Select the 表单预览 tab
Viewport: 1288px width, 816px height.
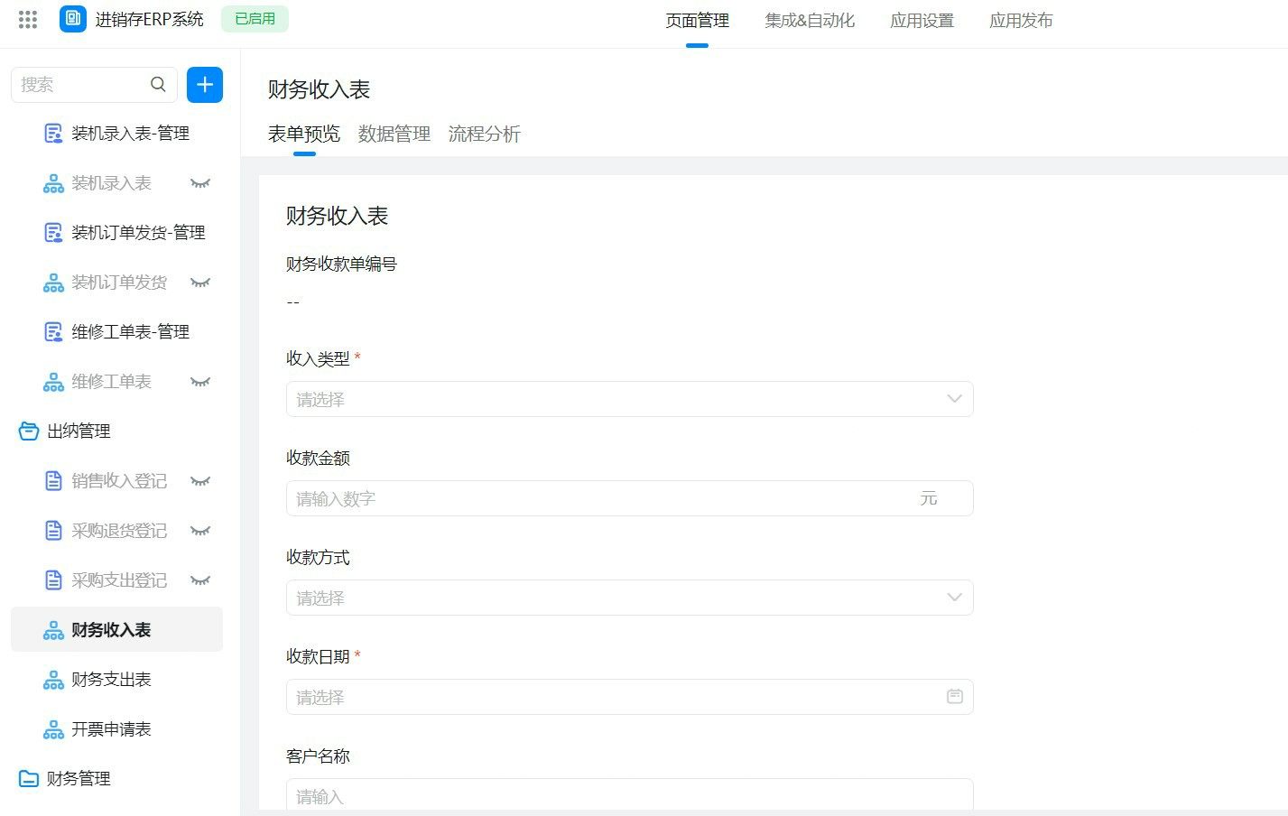[304, 134]
